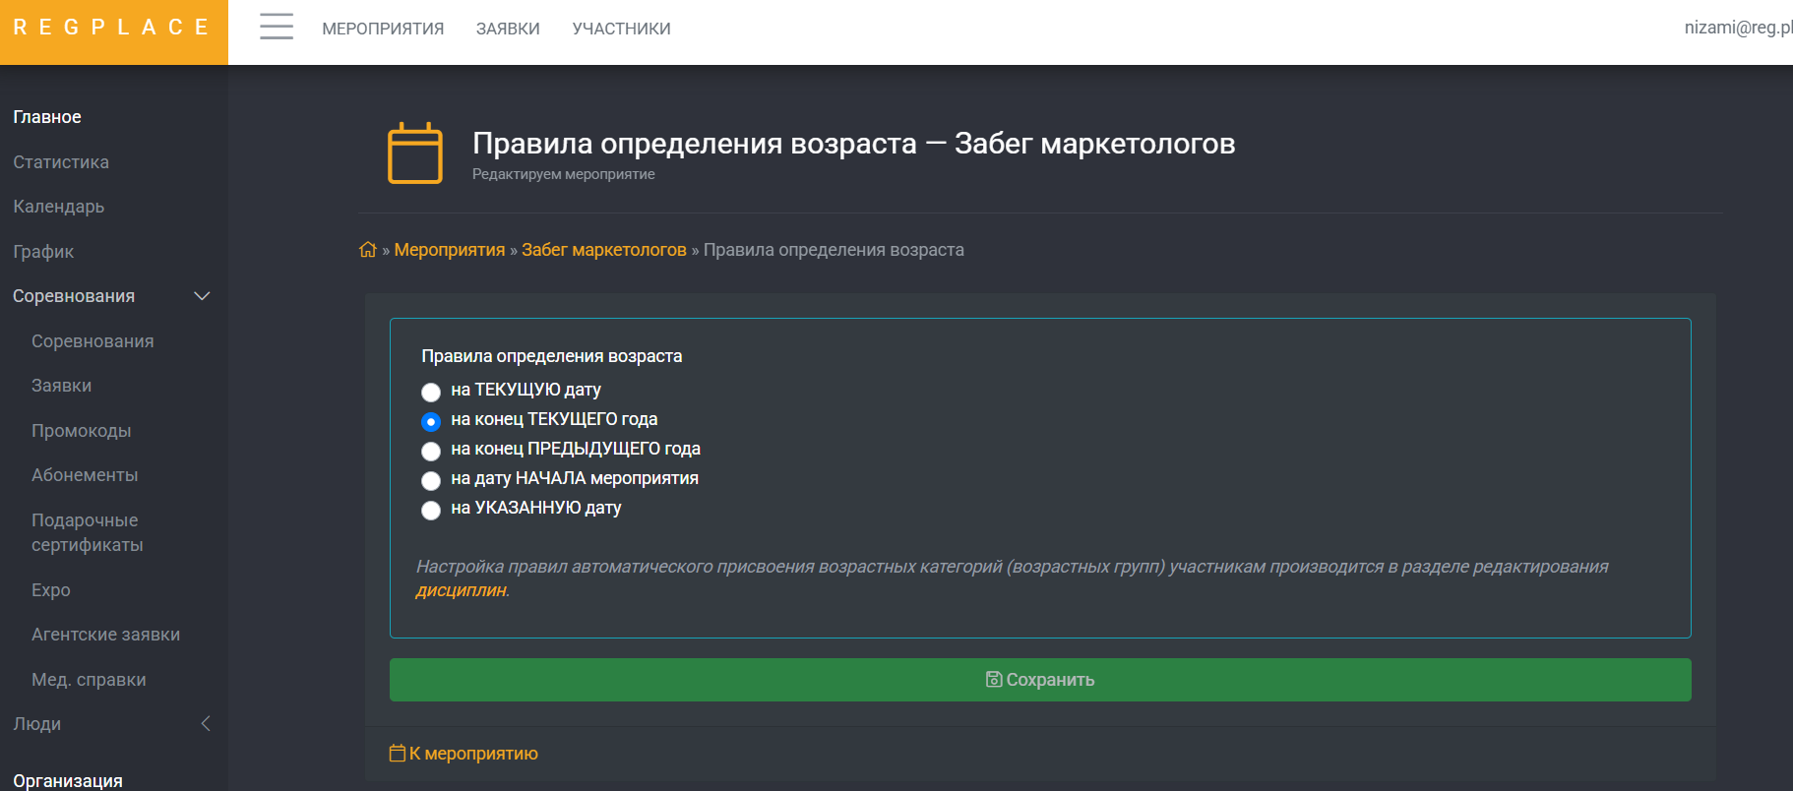Screen dimensions: 1793x791
Task: Follow the 'дисциплин' link in the note
Action: click(462, 590)
